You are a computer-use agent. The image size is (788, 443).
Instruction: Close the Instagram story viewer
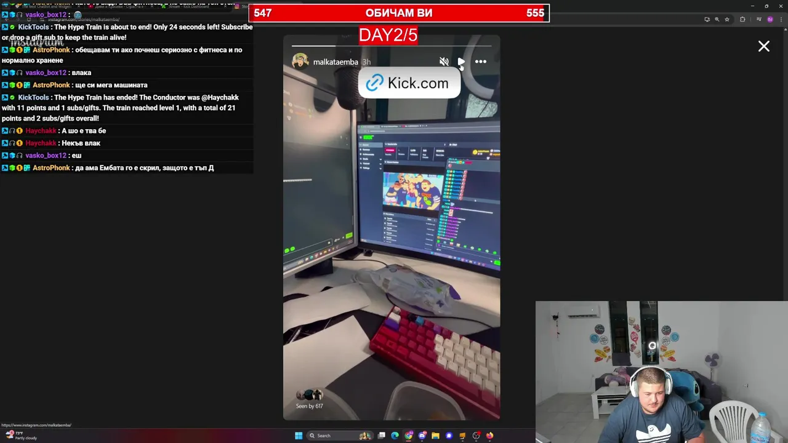coord(764,46)
